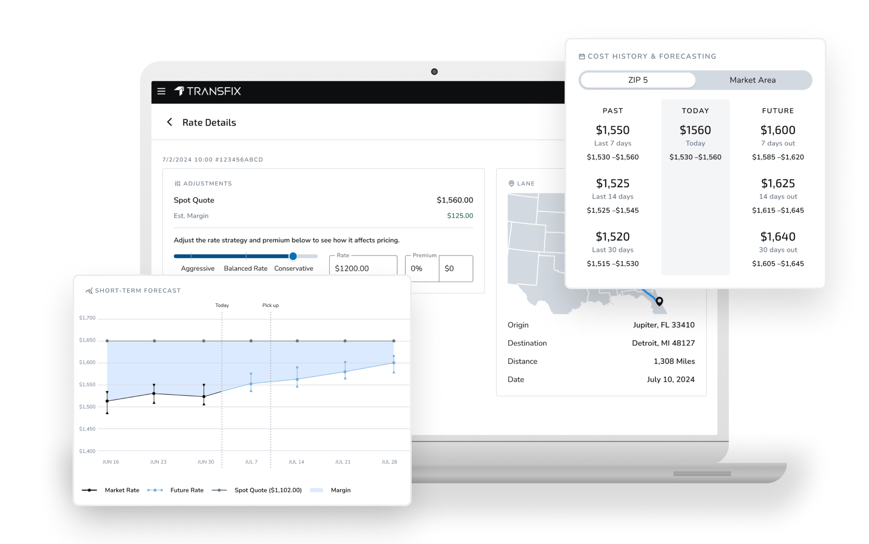Click the Future Rate legend marker
Viewport: 869px width, 544px height.
155,490
